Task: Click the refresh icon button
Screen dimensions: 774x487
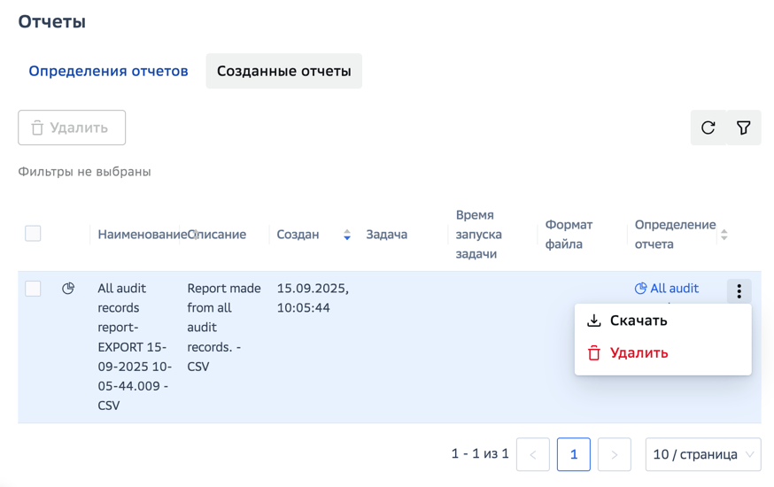Action: pos(708,128)
